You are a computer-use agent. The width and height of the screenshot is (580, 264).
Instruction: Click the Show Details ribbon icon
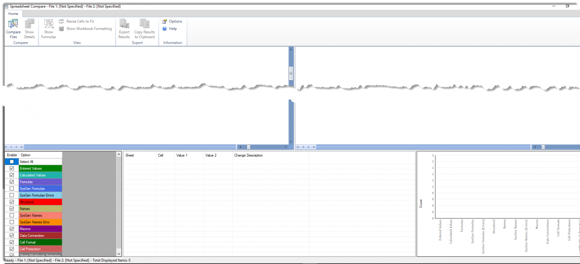tap(29, 29)
